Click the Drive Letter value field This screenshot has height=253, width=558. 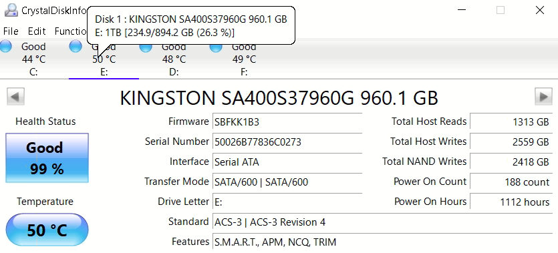(287, 202)
